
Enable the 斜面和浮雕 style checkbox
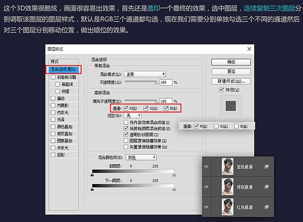[53, 77]
